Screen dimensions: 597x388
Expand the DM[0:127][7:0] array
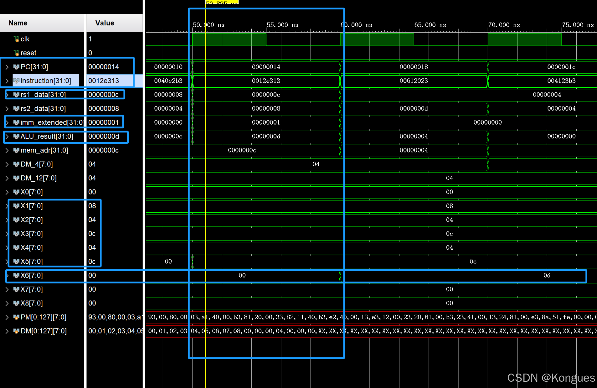point(7,331)
